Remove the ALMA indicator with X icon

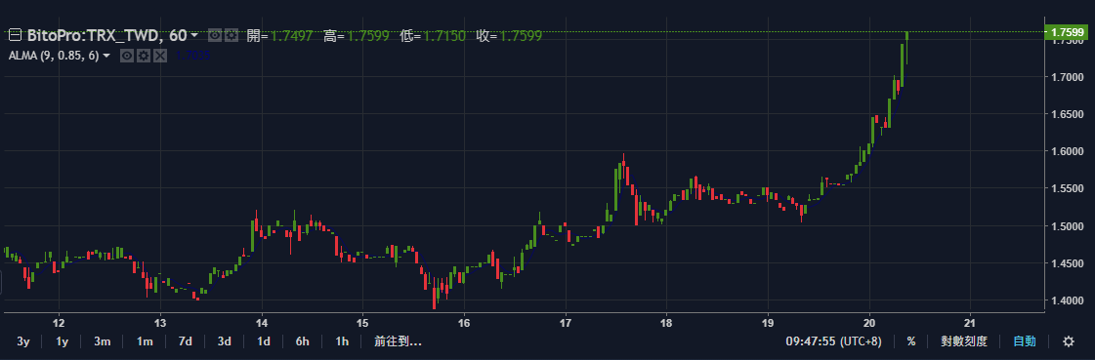pyautogui.click(x=160, y=55)
